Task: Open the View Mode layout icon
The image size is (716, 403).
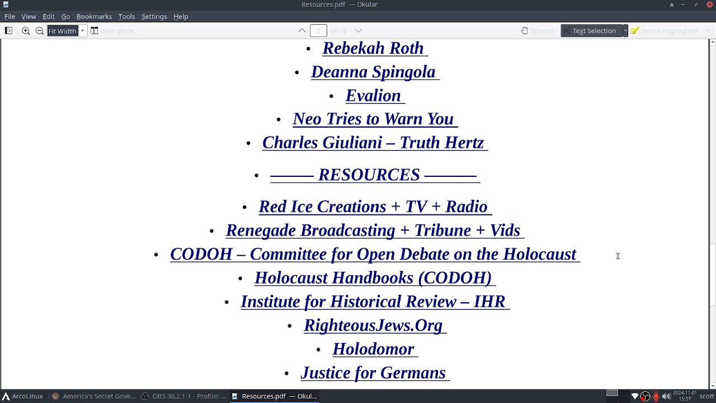Action: [95, 31]
